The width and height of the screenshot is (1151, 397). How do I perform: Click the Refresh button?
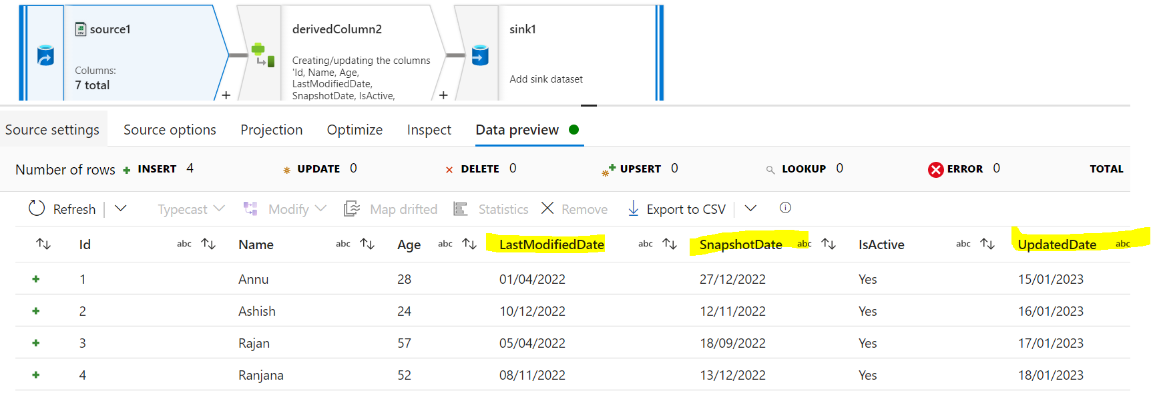click(63, 209)
